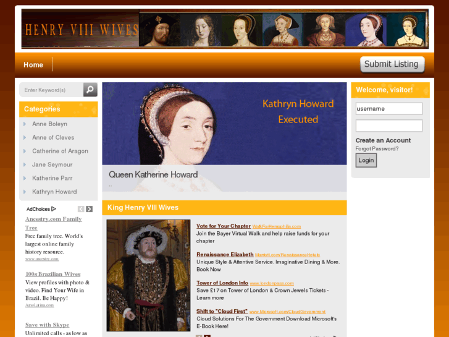Expand arrow beside Anne of Cleves
Viewport: 449px width, 337px height.
[x=25, y=137]
